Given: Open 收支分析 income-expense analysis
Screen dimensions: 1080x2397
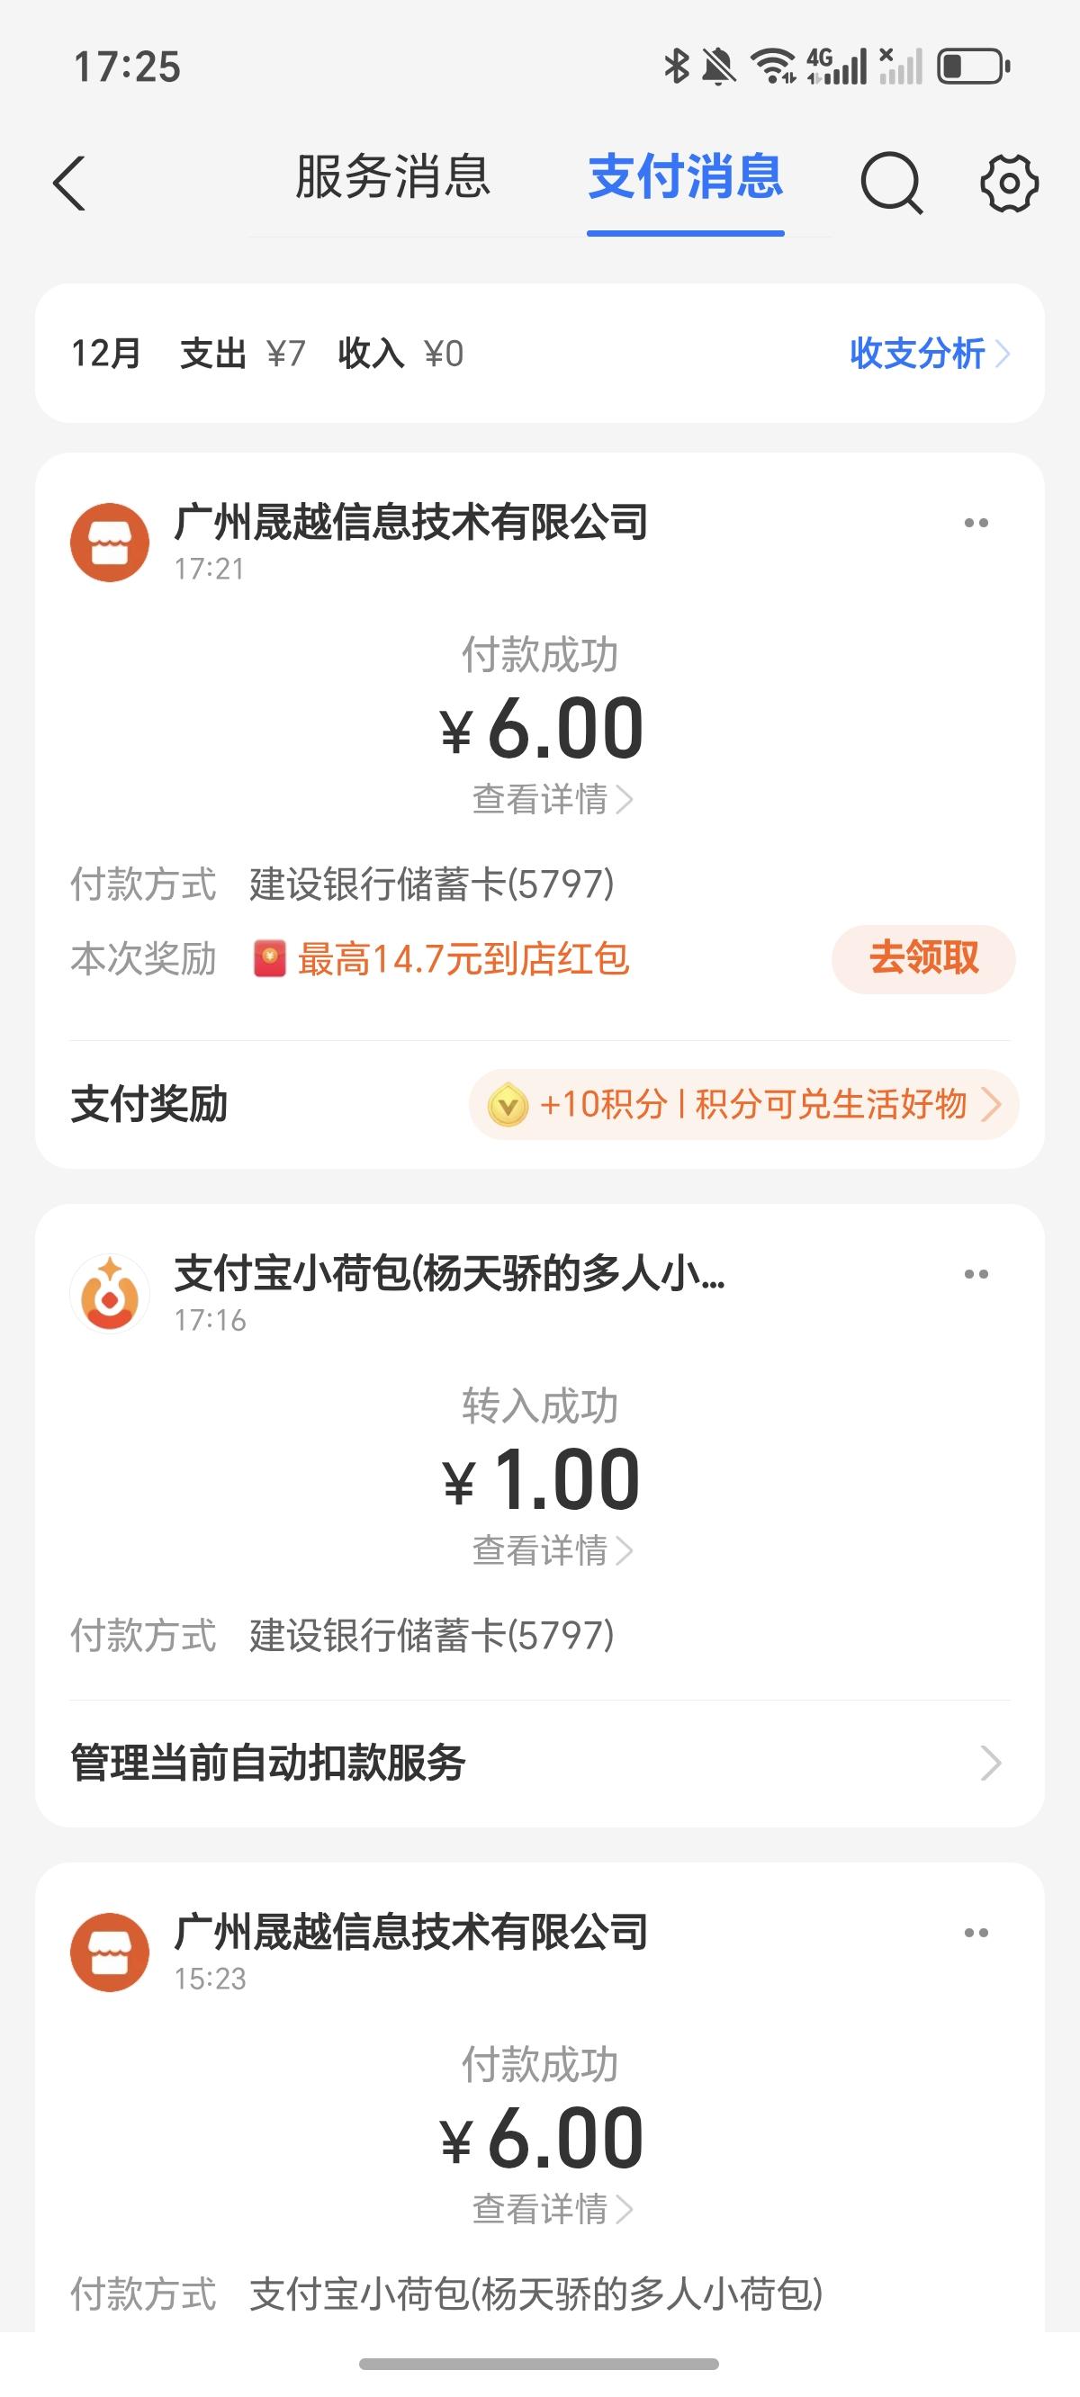Looking at the screenshot, I should [x=927, y=354].
